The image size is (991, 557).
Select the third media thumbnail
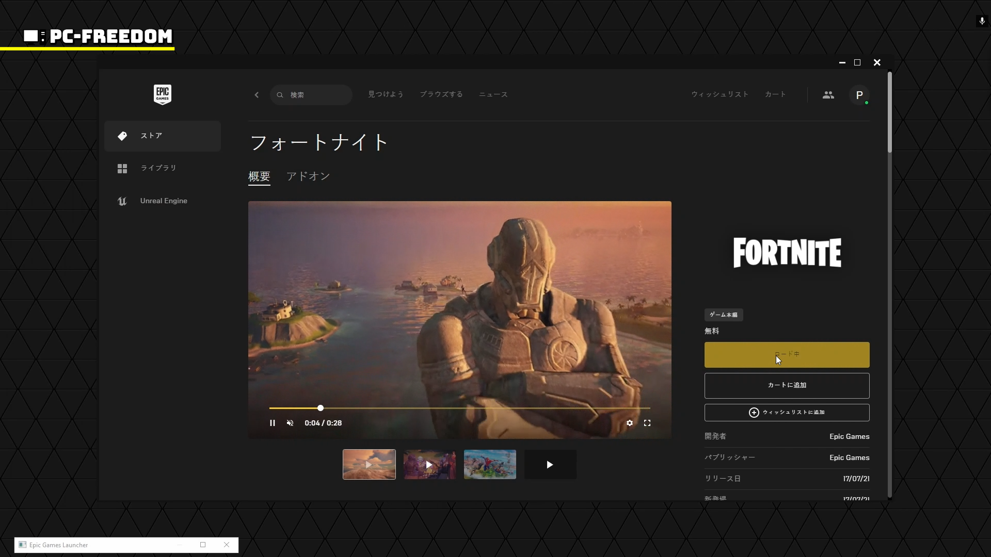pyautogui.click(x=490, y=464)
